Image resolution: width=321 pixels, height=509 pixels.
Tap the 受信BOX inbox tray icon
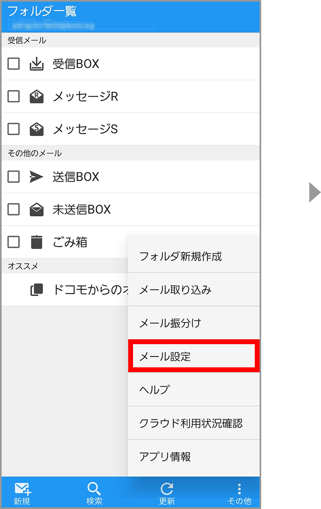point(37,64)
